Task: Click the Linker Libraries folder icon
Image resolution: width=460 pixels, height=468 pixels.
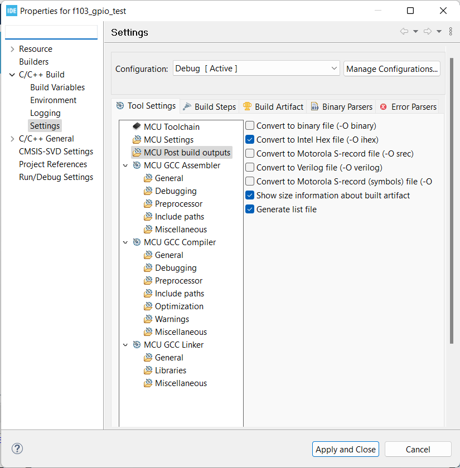Action: pos(148,370)
